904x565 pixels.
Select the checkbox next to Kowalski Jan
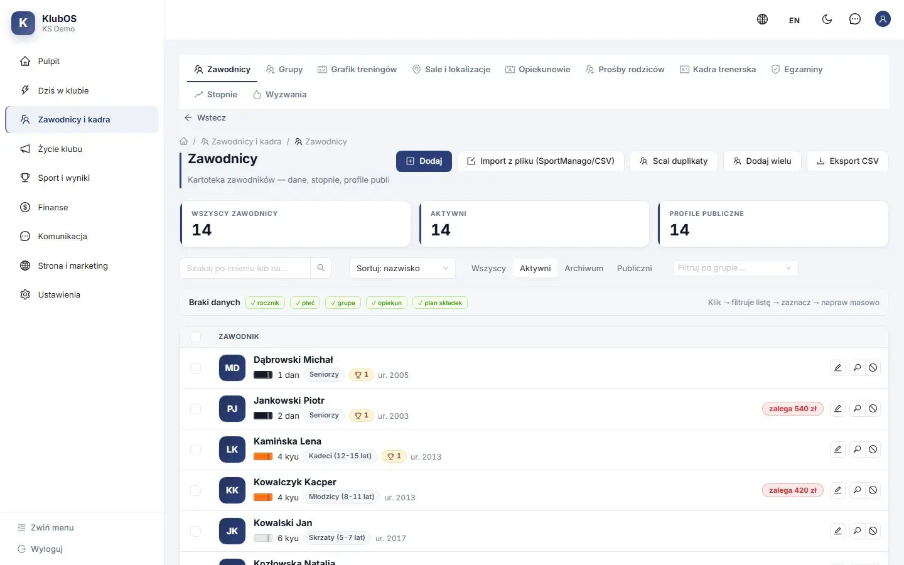195,531
